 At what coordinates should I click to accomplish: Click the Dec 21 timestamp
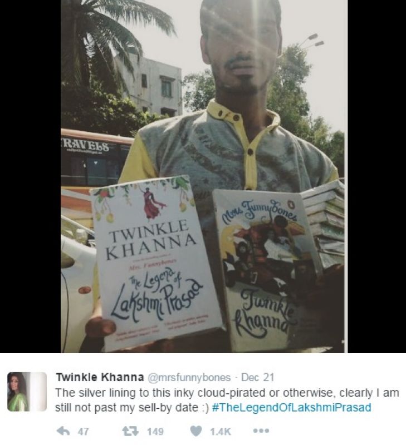pos(257,378)
